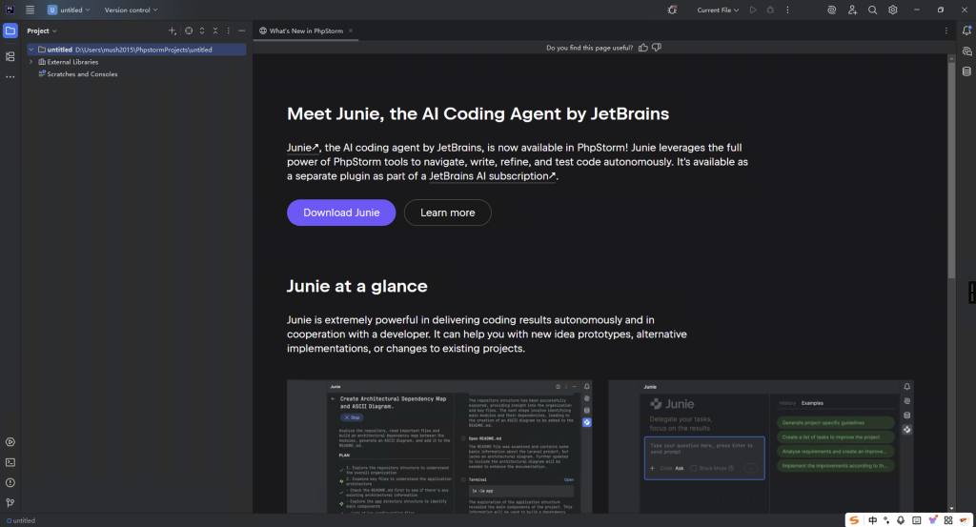Open the Code With Me add-user icon

[852, 10]
